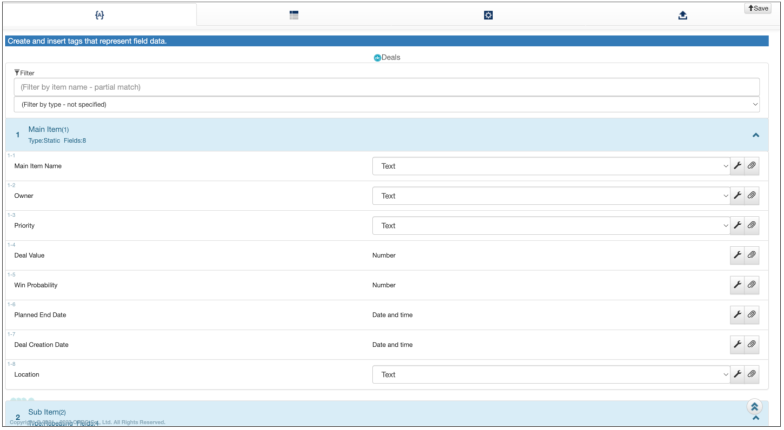Click the paperclip icon for Owner row

752,196
